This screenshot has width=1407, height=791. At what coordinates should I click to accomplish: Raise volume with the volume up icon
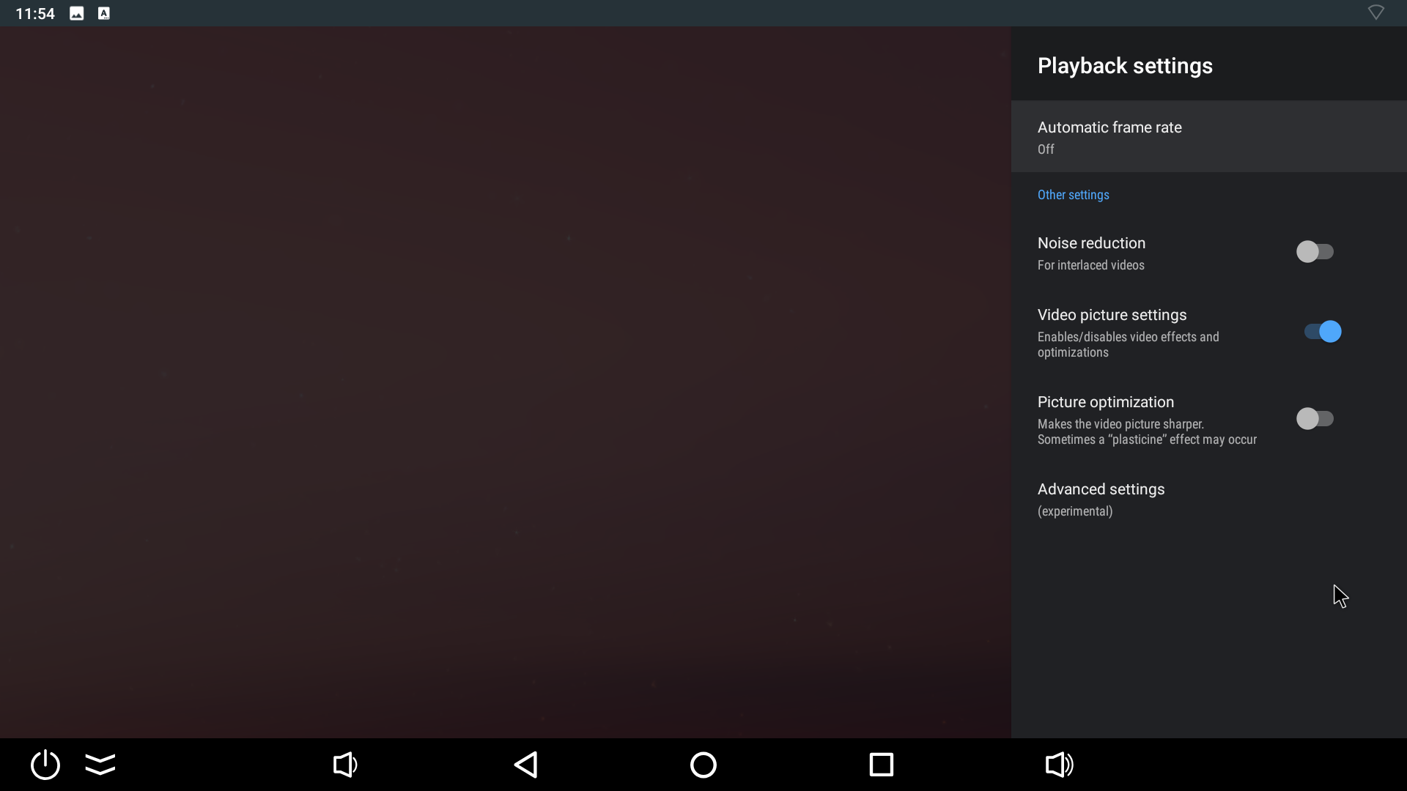click(x=1060, y=765)
